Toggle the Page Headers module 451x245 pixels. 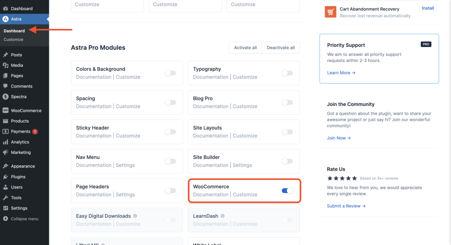[x=170, y=191]
